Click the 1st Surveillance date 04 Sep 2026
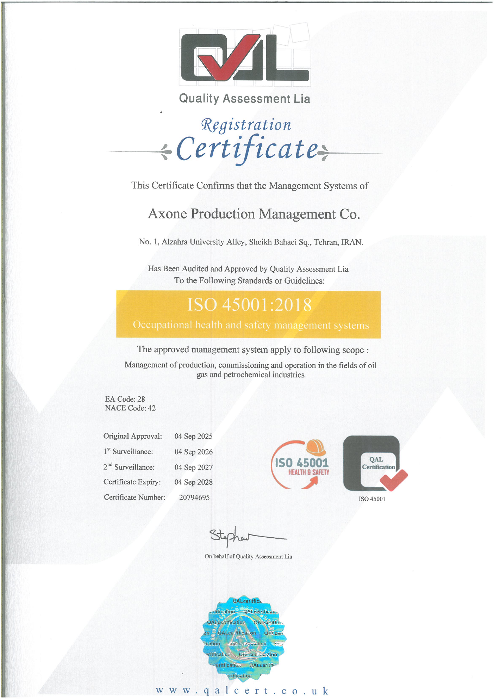 click(x=193, y=452)
